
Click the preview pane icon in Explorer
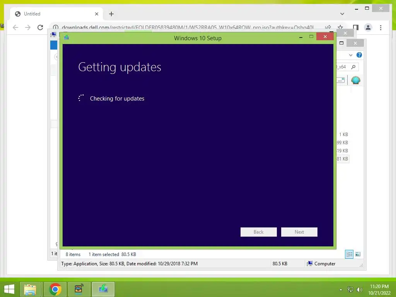(341, 80)
